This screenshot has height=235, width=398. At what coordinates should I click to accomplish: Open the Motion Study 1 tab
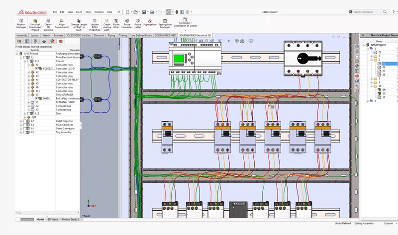(x=70, y=219)
